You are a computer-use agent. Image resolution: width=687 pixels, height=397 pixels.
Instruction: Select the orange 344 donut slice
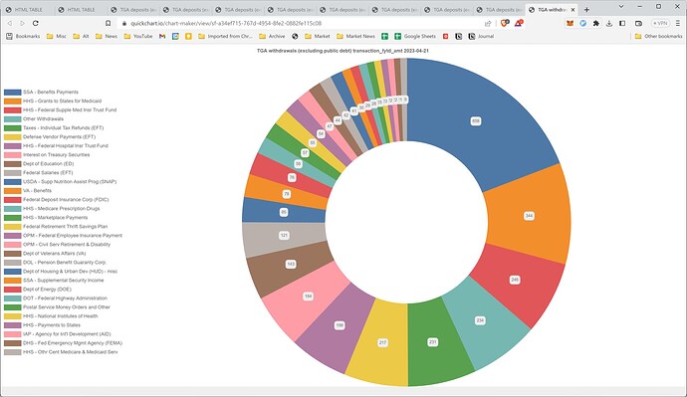tap(530, 216)
